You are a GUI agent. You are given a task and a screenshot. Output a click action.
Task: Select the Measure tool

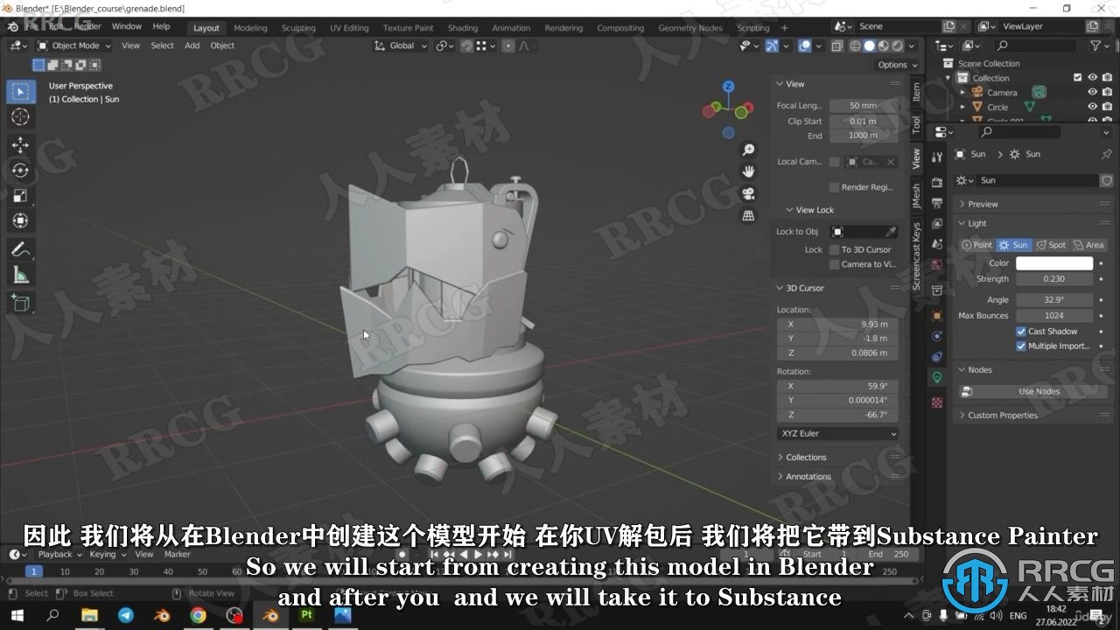tap(21, 276)
